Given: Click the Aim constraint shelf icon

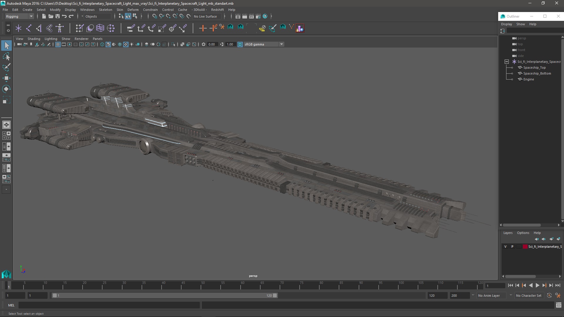Looking at the screenshot, I should pyautogui.click(x=172, y=28).
